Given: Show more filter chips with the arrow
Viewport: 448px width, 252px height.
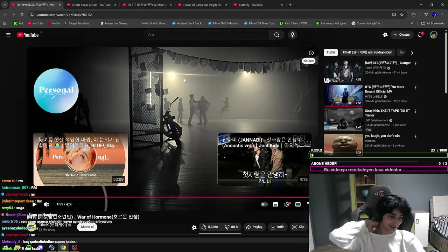Looking at the screenshot, I should click(412, 53).
